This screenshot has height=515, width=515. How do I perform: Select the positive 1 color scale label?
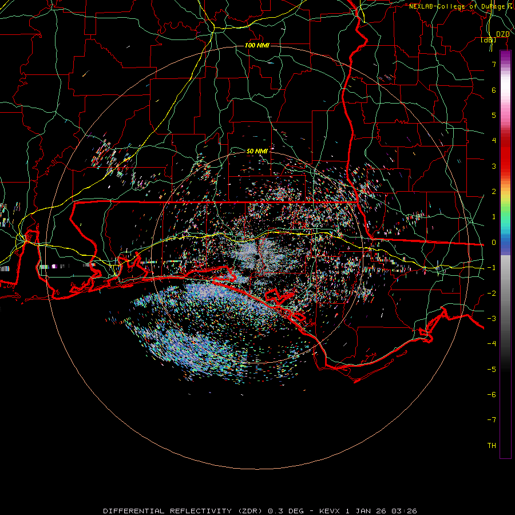pos(494,217)
